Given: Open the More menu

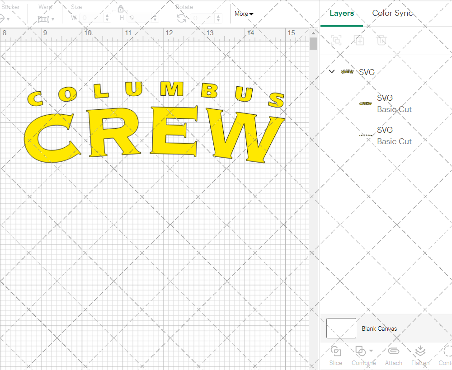Looking at the screenshot, I should click(x=243, y=14).
